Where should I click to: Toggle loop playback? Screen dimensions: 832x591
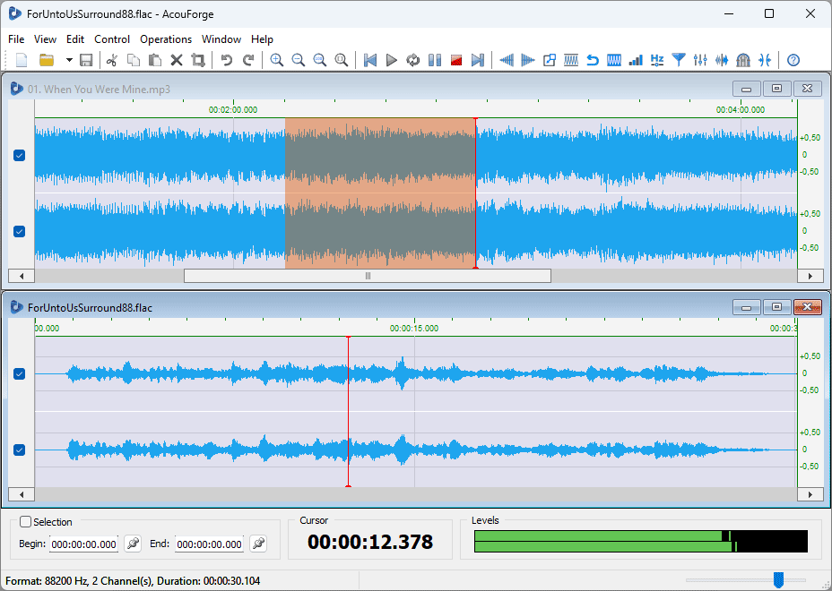coord(412,60)
